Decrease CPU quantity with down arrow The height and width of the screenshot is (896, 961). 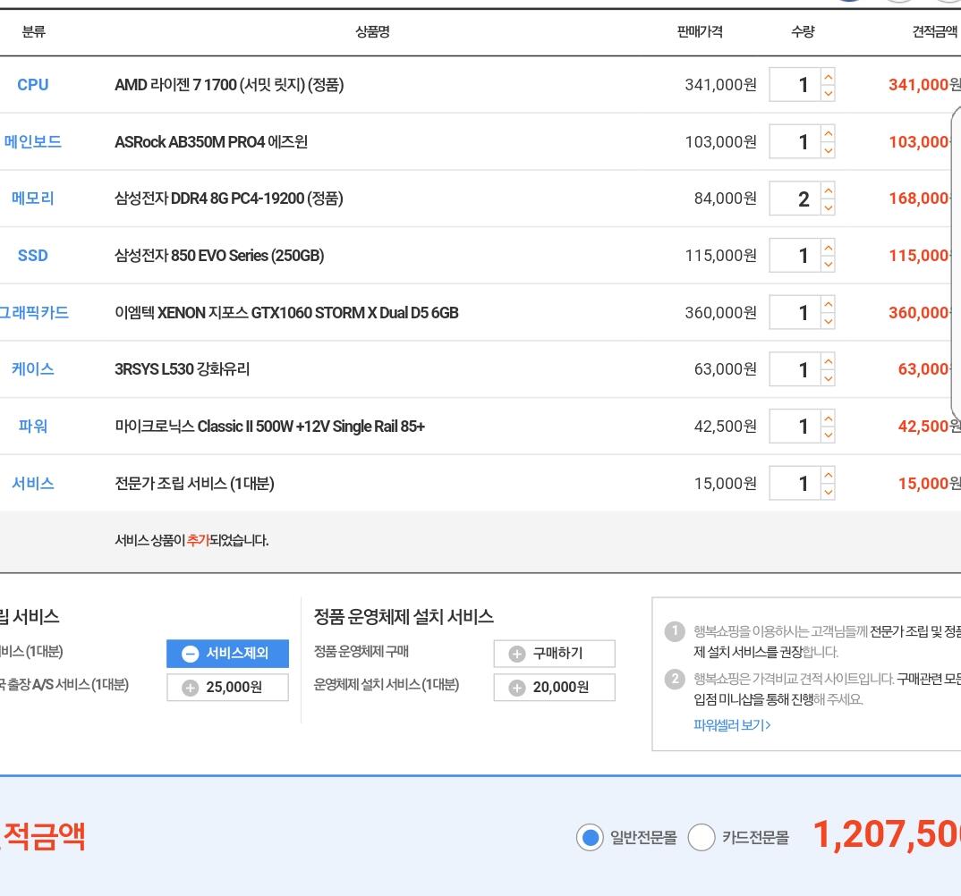click(x=828, y=93)
